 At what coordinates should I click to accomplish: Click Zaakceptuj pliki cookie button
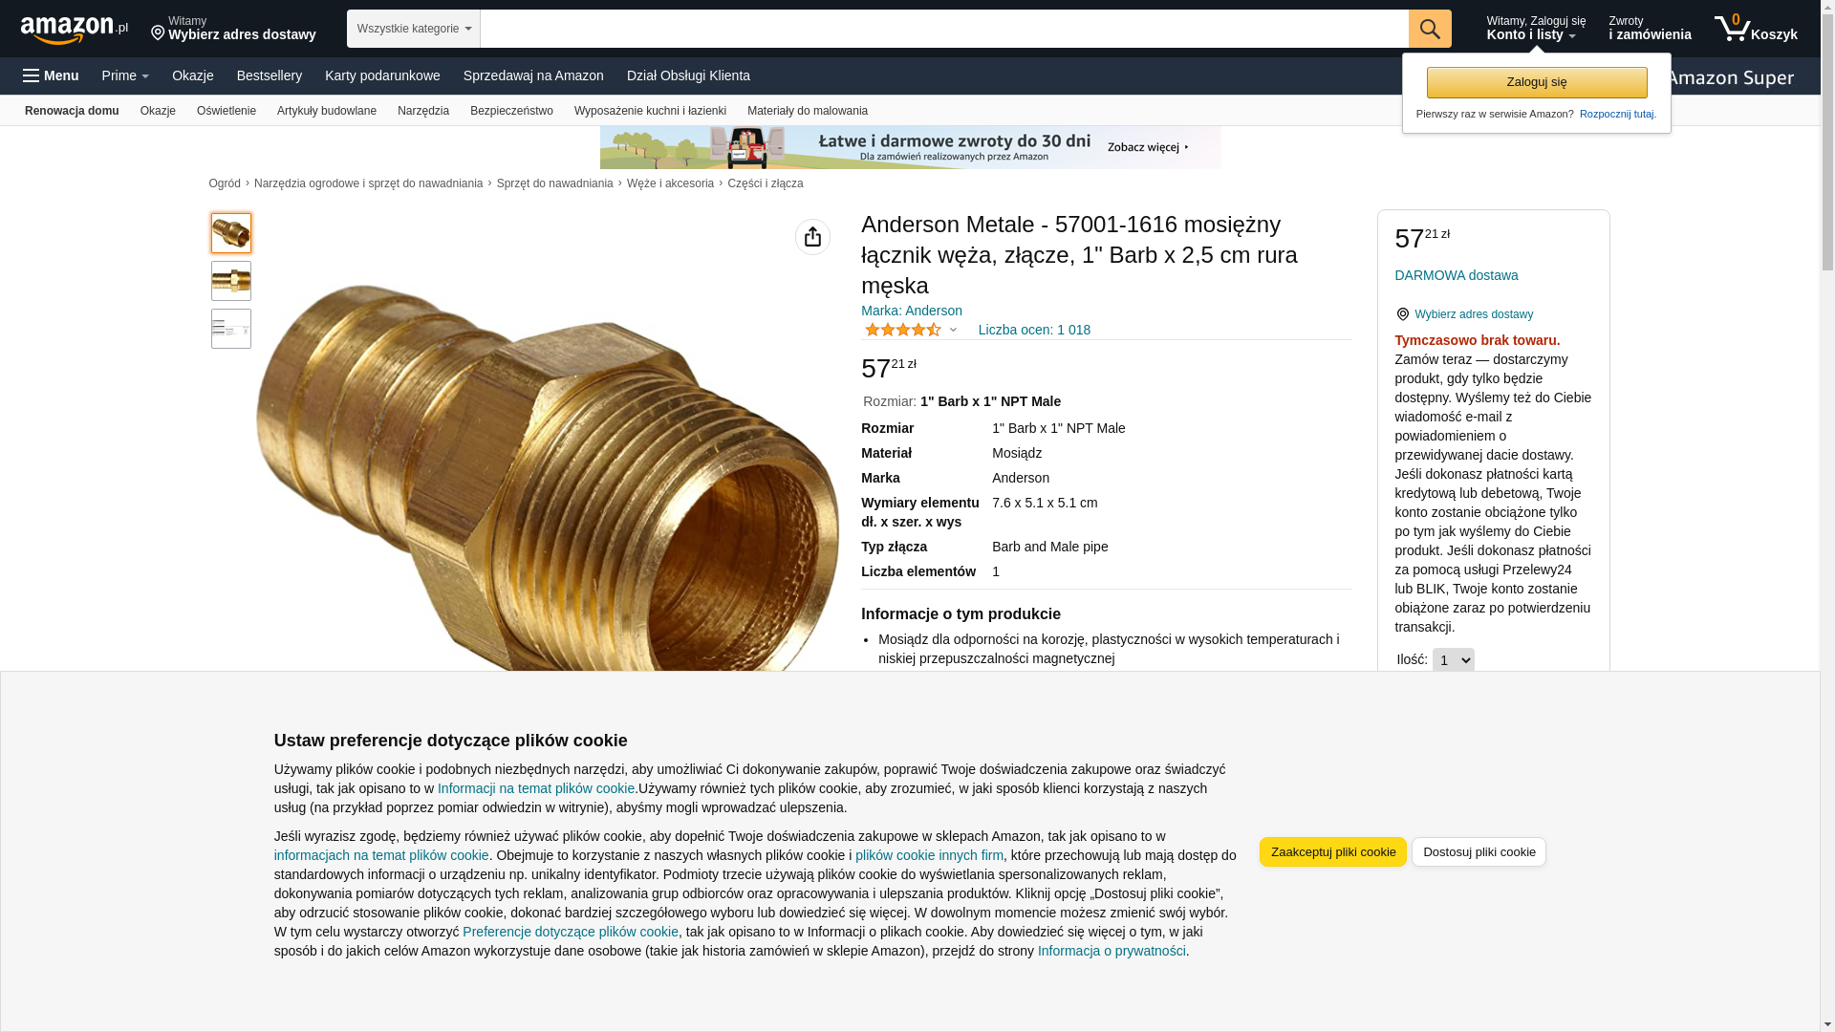pos(1332,851)
